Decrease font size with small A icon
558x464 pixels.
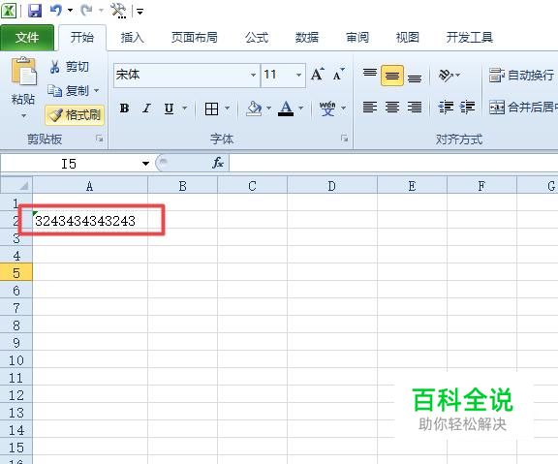[x=338, y=75]
